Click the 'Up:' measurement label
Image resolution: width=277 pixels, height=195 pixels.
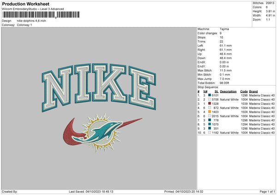[200, 54]
